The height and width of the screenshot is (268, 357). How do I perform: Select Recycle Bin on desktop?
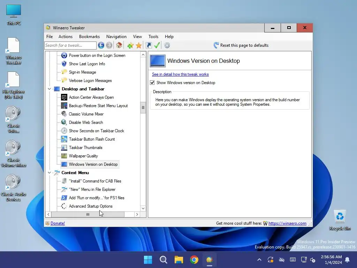pyautogui.click(x=340, y=220)
